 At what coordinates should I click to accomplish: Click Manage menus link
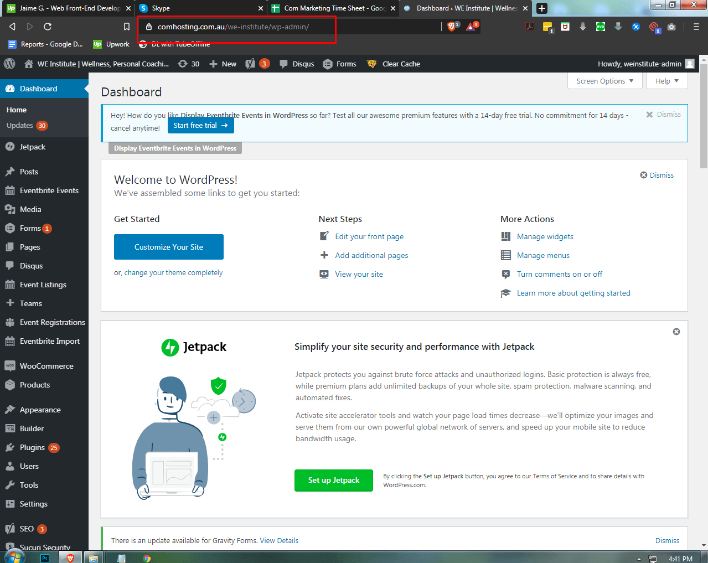(543, 255)
